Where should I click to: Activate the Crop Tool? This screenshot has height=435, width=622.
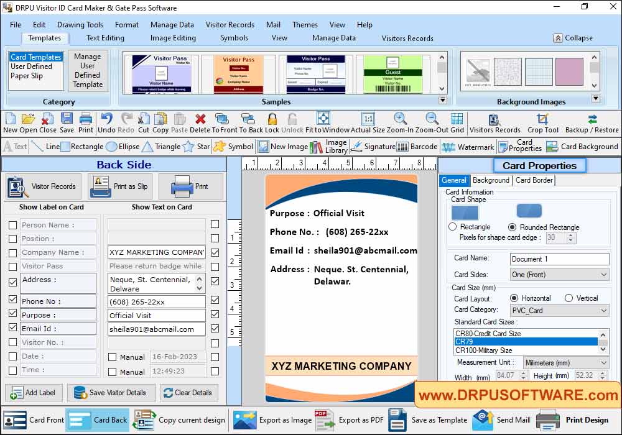(542, 123)
